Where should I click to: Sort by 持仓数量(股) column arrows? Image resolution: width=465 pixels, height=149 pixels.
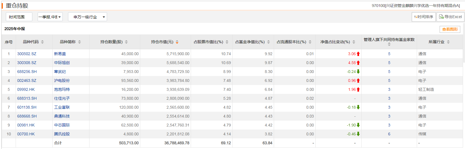(126, 42)
